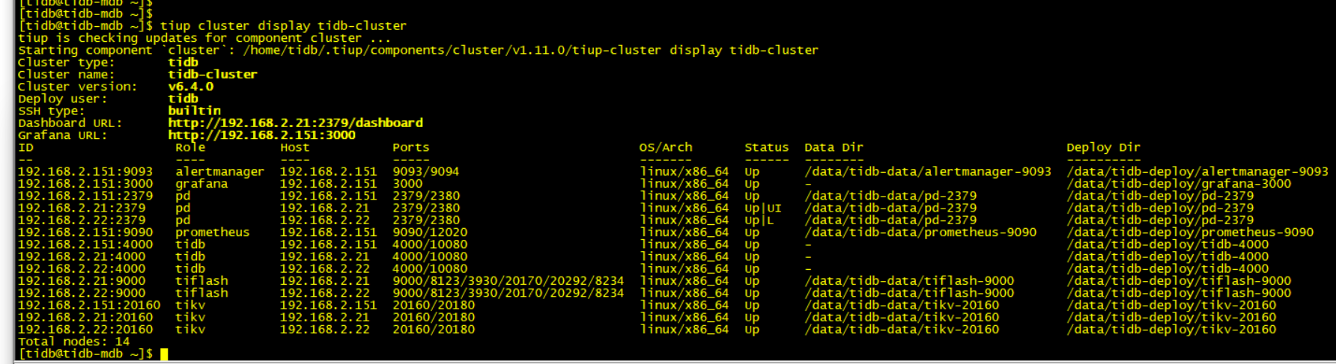The image size is (1336, 364).
Task: Click the Host column header
Action: [x=295, y=147]
